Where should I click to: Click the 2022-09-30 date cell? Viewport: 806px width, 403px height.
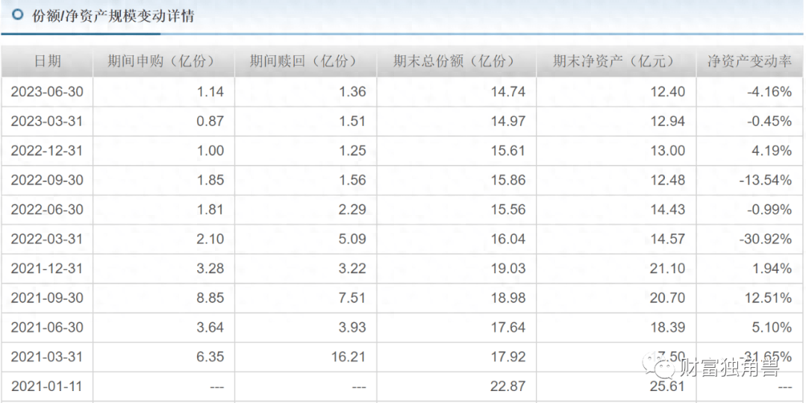click(x=47, y=180)
